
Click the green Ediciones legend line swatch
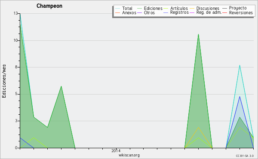[x=139, y=8]
